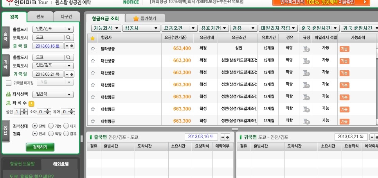The width and height of the screenshot is (378, 178).
Task: Increase 성인 passenger count with up arrow
Action: click(x=24, y=110)
